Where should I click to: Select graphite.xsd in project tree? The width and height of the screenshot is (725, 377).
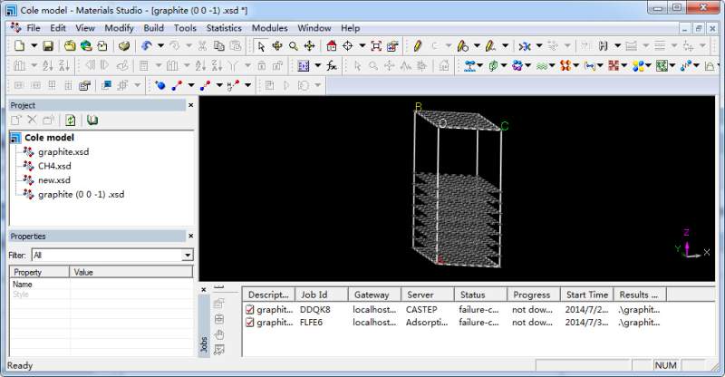point(63,152)
